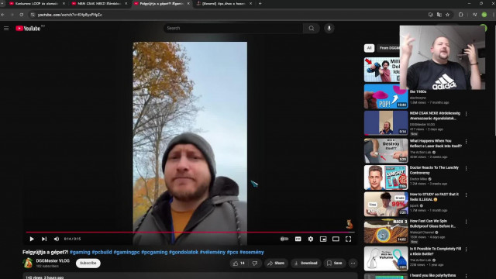Open browser extensions puzzle icon

coord(460,15)
